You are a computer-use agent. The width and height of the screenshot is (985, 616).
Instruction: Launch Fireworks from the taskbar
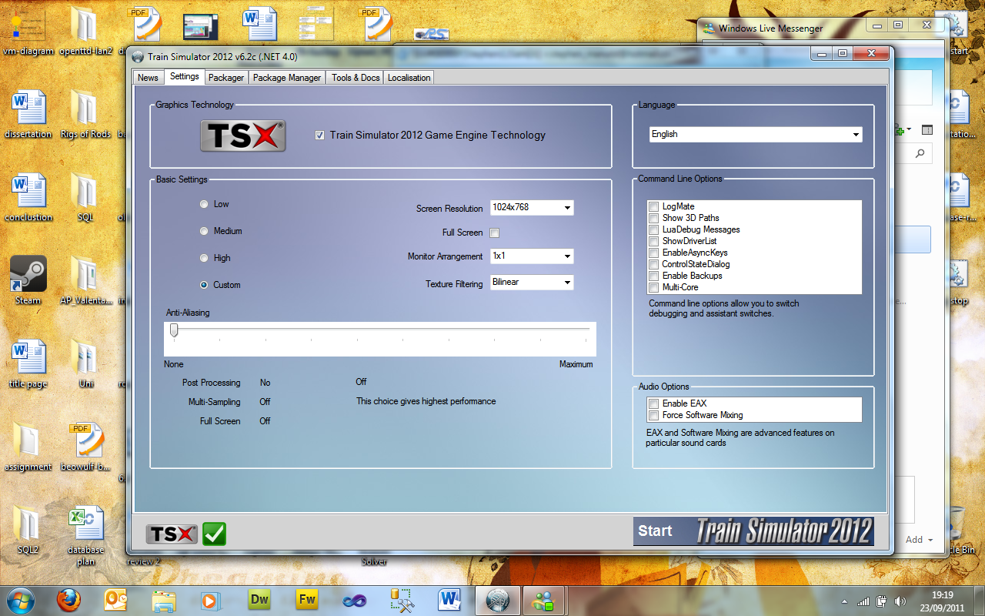click(307, 599)
